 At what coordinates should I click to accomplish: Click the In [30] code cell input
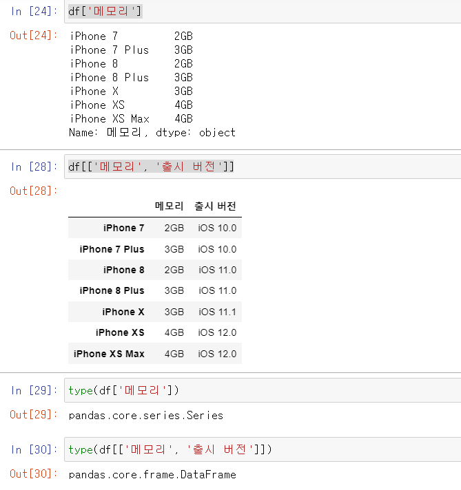(x=263, y=449)
